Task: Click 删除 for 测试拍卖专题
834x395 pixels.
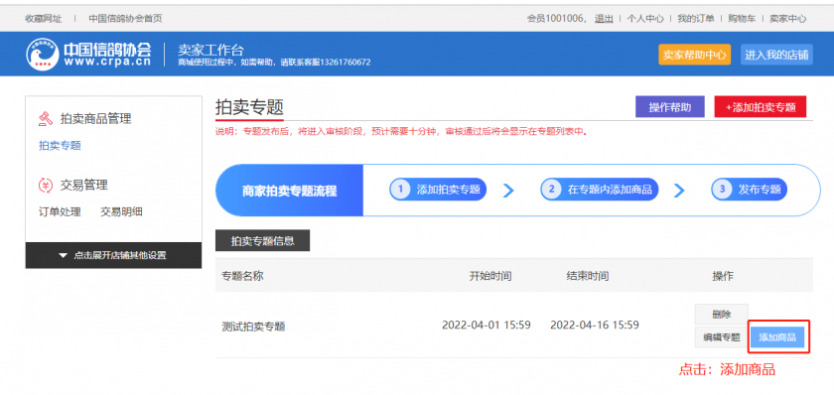Action: [x=722, y=315]
